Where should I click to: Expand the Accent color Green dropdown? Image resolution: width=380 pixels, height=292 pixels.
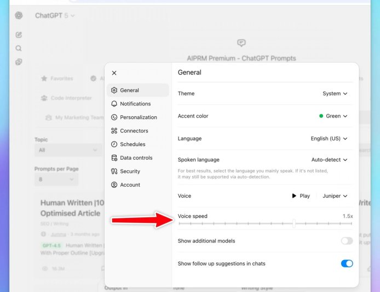tap(333, 116)
